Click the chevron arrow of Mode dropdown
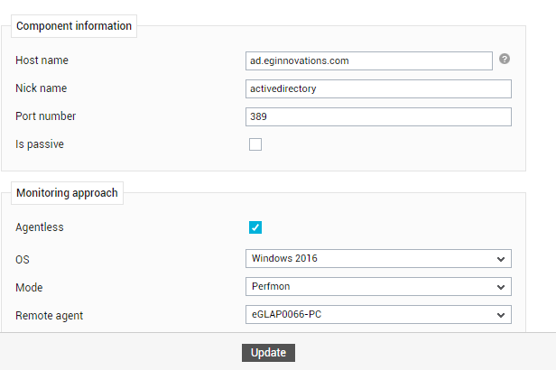The height and width of the screenshot is (370, 556). [501, 287]
